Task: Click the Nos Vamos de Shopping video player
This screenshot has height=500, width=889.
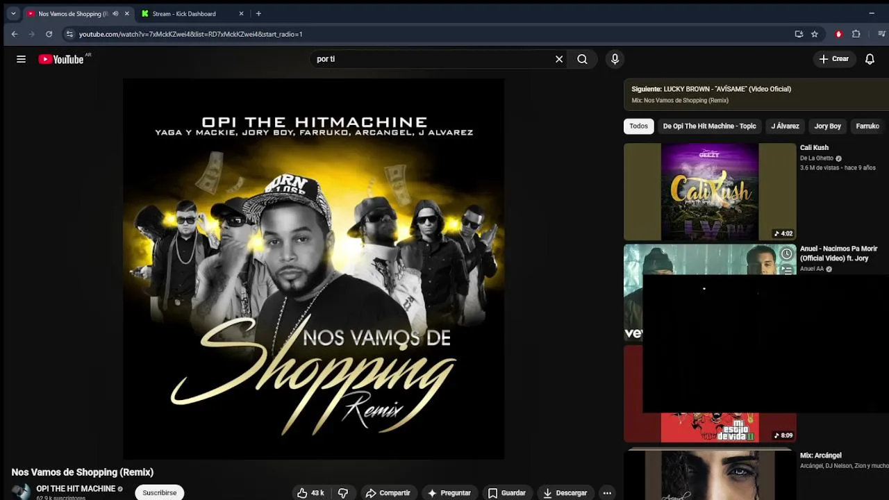Action: point(313,268)
